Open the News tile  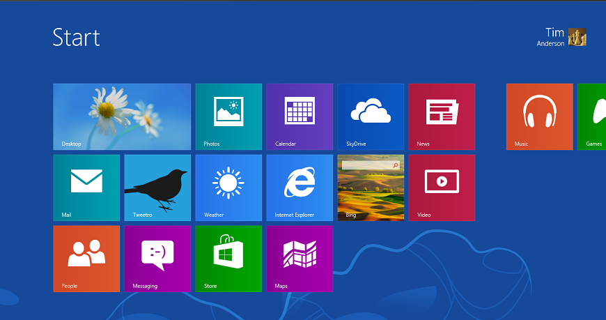[442, 116]
